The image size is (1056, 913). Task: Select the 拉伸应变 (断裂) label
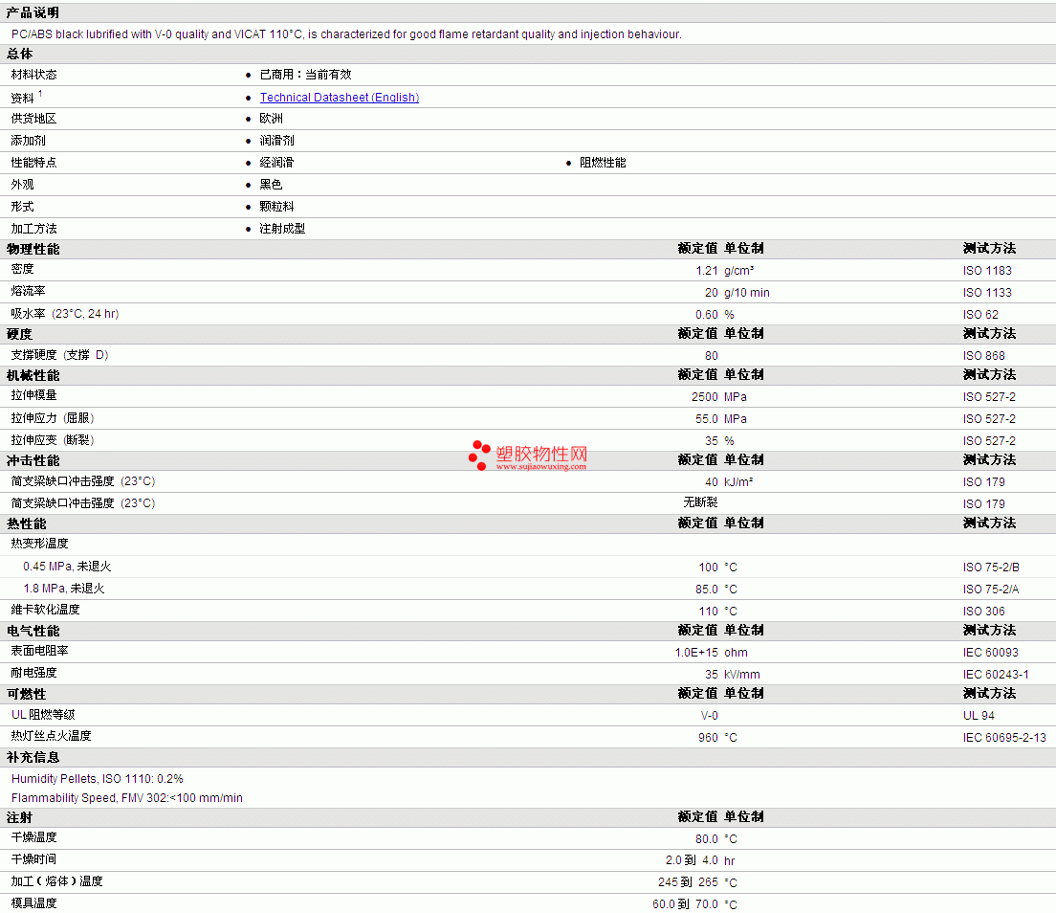[x=52, y=440]
